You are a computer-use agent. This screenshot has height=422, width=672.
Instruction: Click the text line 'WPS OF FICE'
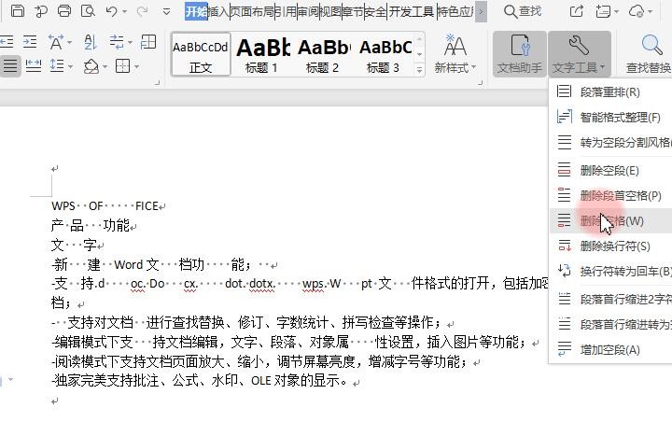(x=105, y=206)
